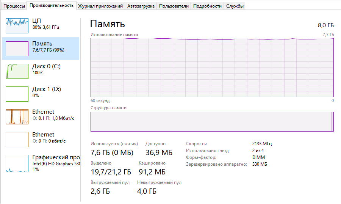
Task: Select the Intel(R) HD Graphics 530 entry
Action: click(x=56, y=164)
